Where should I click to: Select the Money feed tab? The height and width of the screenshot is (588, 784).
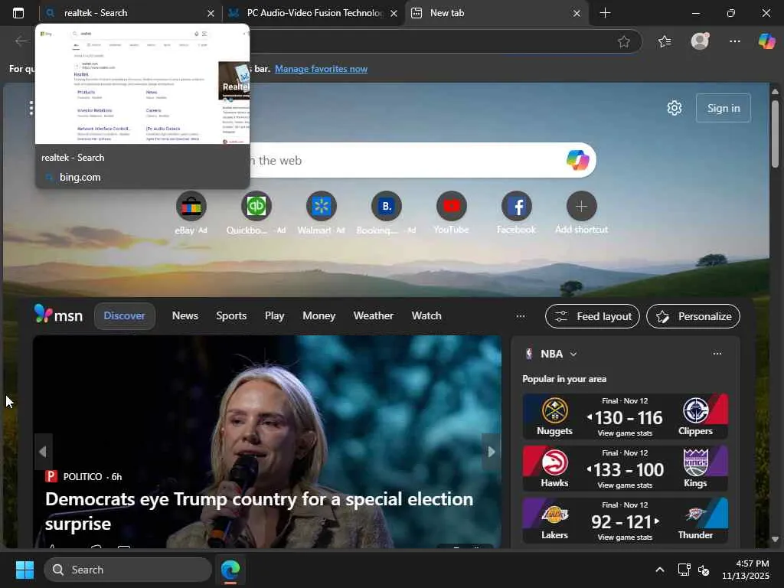(318, 316)
